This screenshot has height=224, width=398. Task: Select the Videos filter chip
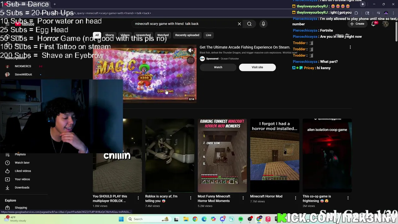click(x=125, y=35)
